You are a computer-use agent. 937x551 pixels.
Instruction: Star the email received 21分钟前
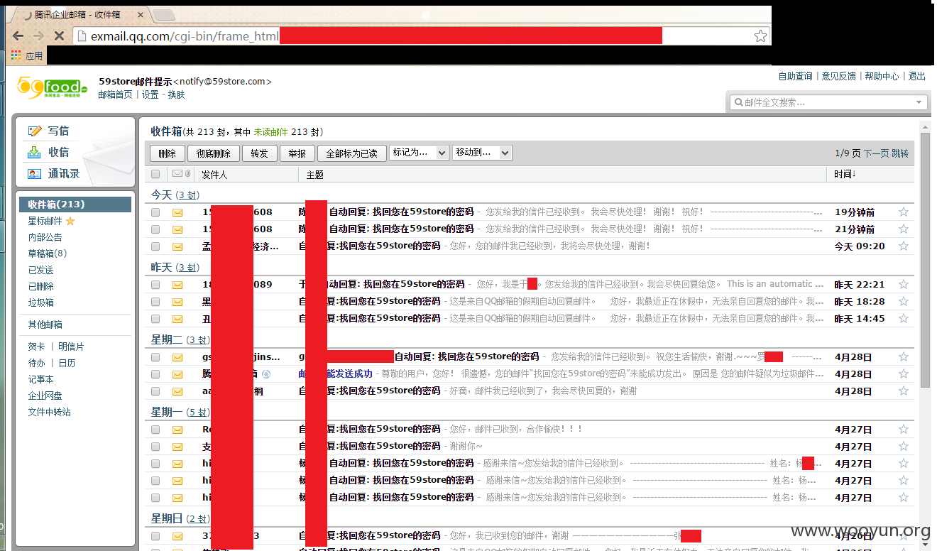[904, 229]
